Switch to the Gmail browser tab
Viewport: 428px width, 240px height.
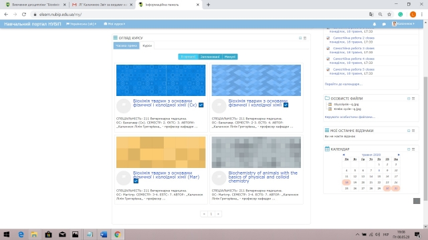point(102,5)
